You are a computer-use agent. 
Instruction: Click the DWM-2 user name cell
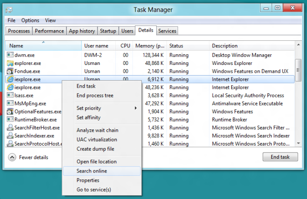(x=93, y=55)
